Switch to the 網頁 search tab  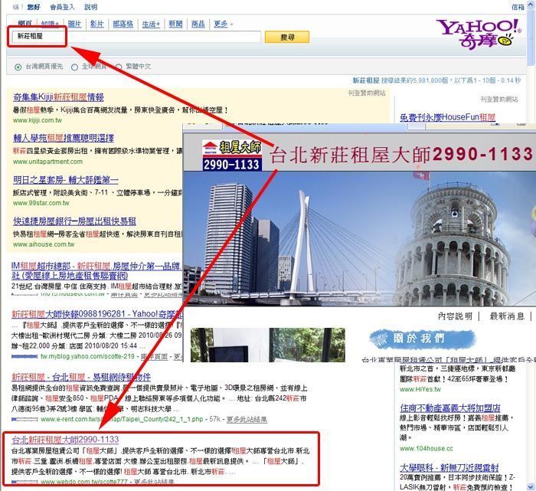click(25, 24)
